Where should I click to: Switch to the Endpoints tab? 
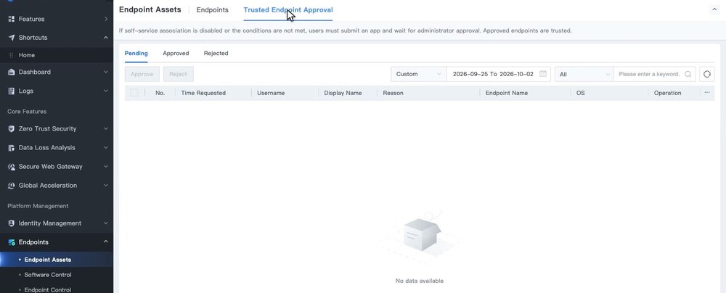pos(213,9)
